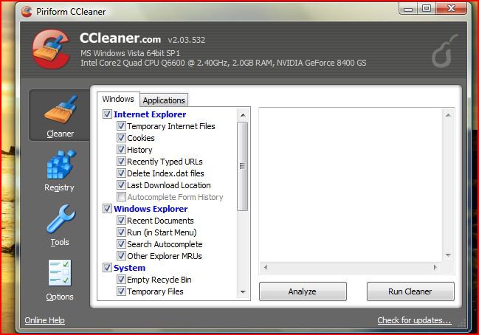
Task: Minimize the Piriform CCleaner window
Action: 408,9
